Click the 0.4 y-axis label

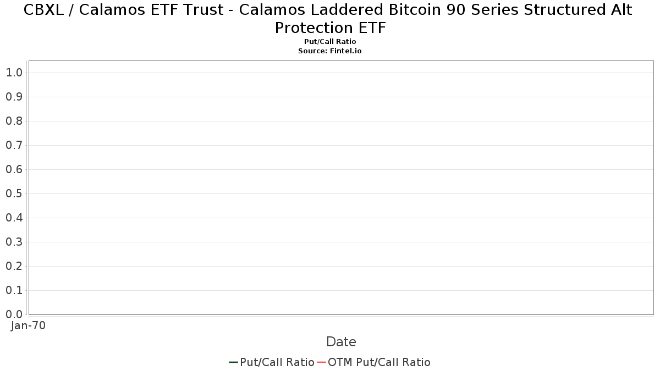pos(14,218)
